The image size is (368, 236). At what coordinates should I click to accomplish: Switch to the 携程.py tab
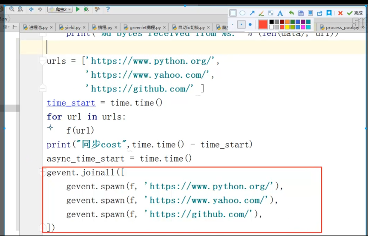click(x=105, y=27)
